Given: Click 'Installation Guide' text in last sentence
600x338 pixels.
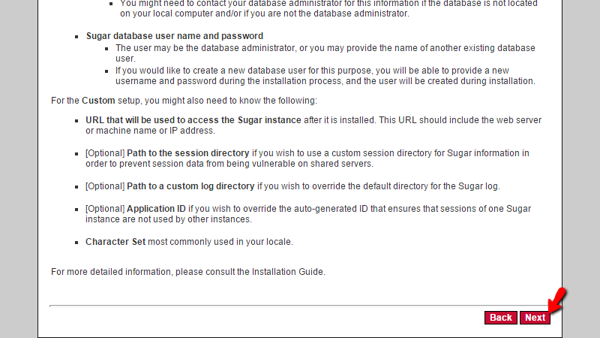Looking at the screenshot, I should click(287, 272).
